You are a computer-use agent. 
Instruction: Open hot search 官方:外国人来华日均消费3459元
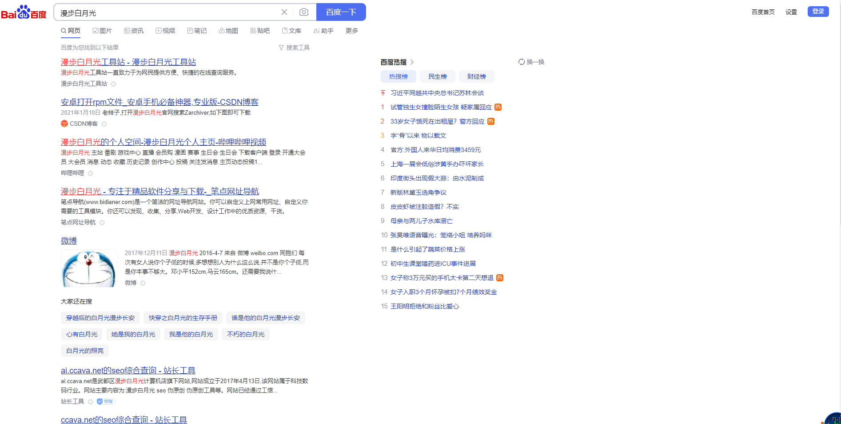436,150
